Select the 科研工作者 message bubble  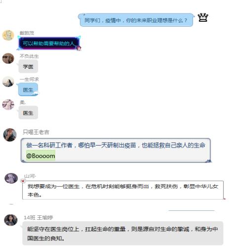(116, 150)
